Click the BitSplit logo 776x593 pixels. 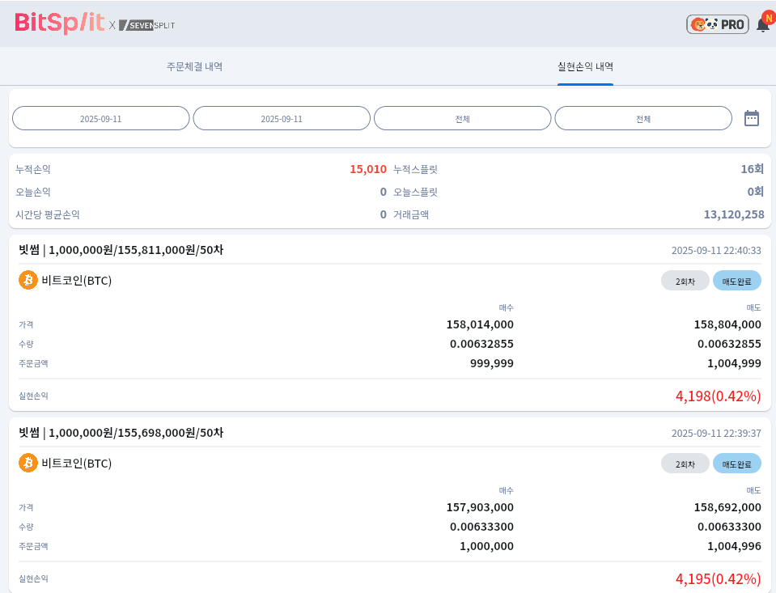59,23
